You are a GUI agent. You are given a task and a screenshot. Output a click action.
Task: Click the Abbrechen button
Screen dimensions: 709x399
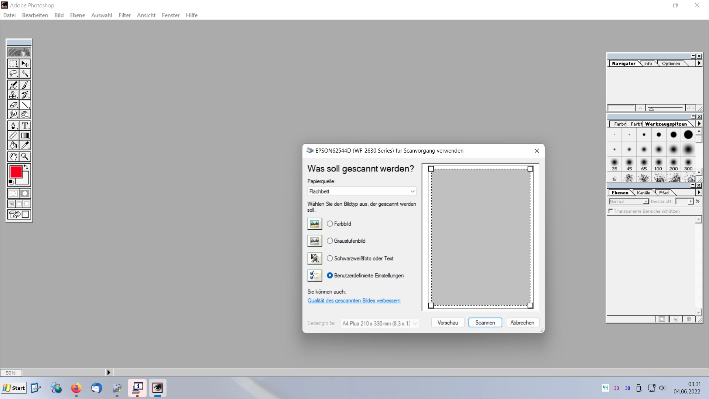coord(522,323)
